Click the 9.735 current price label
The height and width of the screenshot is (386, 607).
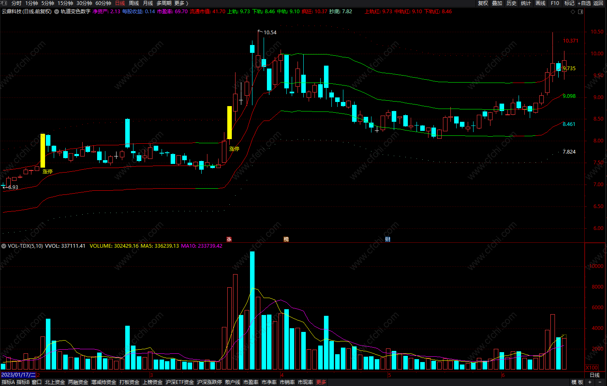(569, 69)
